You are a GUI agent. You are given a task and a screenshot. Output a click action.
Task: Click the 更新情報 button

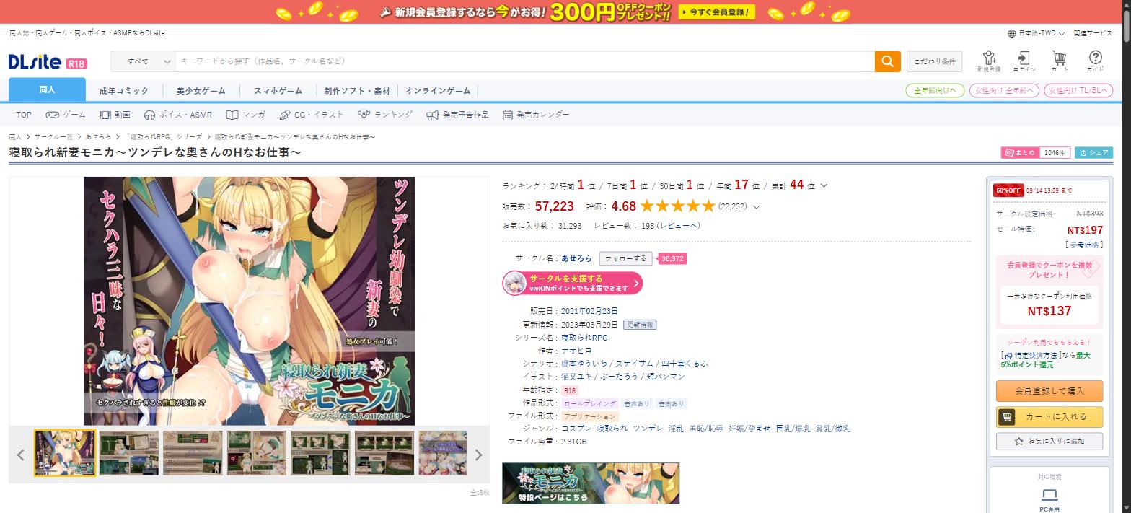(640, 325)
